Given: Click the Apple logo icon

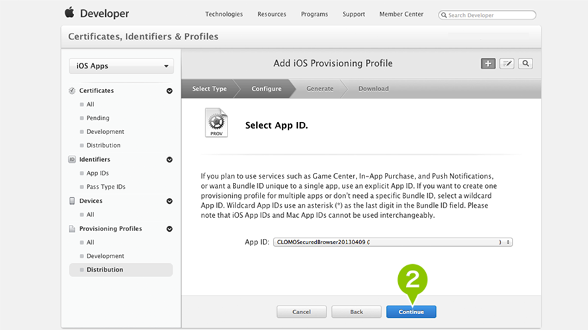Looking at the screenshot, I should point(69,13).
